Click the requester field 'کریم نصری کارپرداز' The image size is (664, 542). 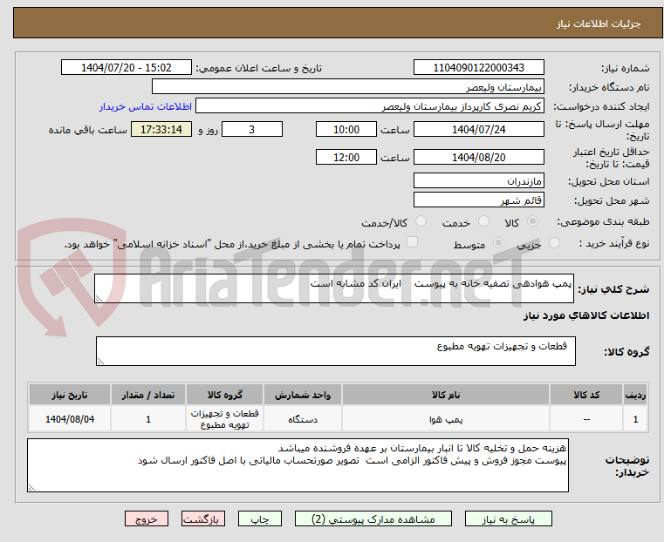370,106
